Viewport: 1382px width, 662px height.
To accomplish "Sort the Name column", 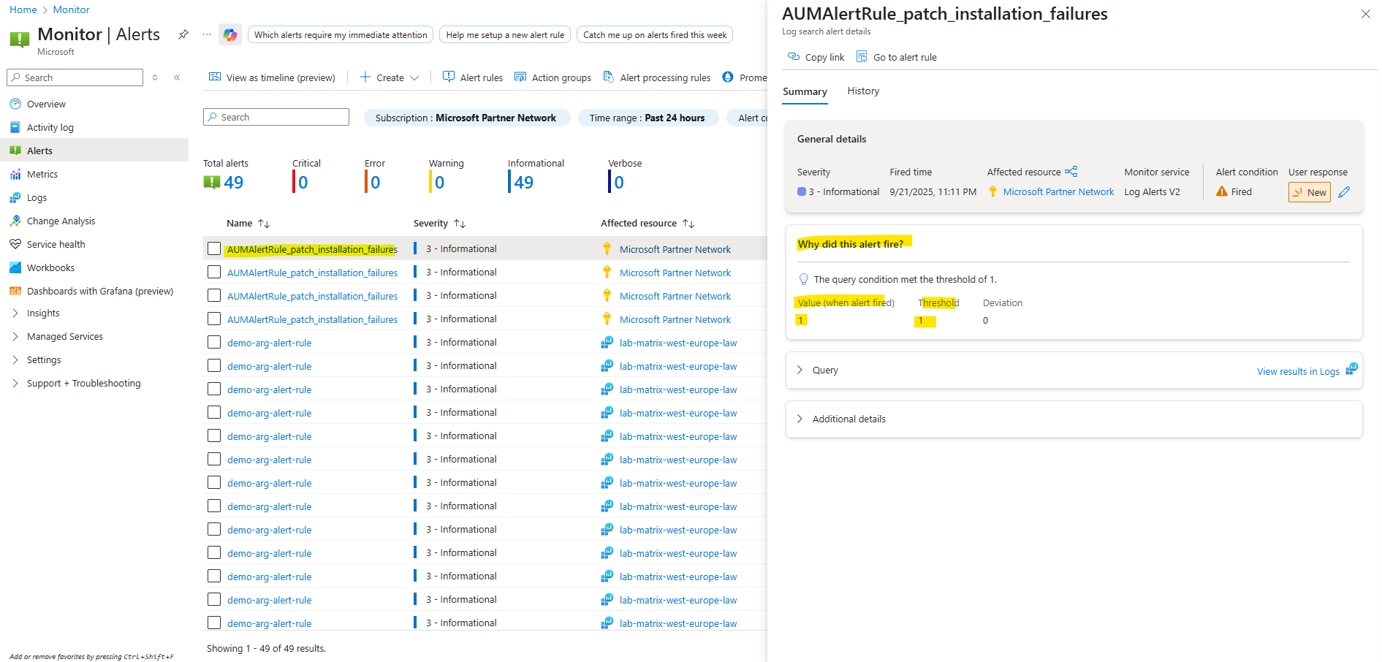I will tap(248, 223).
